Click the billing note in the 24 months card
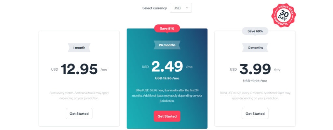Screen dimensions: 333x130 (x=167, y=96)
